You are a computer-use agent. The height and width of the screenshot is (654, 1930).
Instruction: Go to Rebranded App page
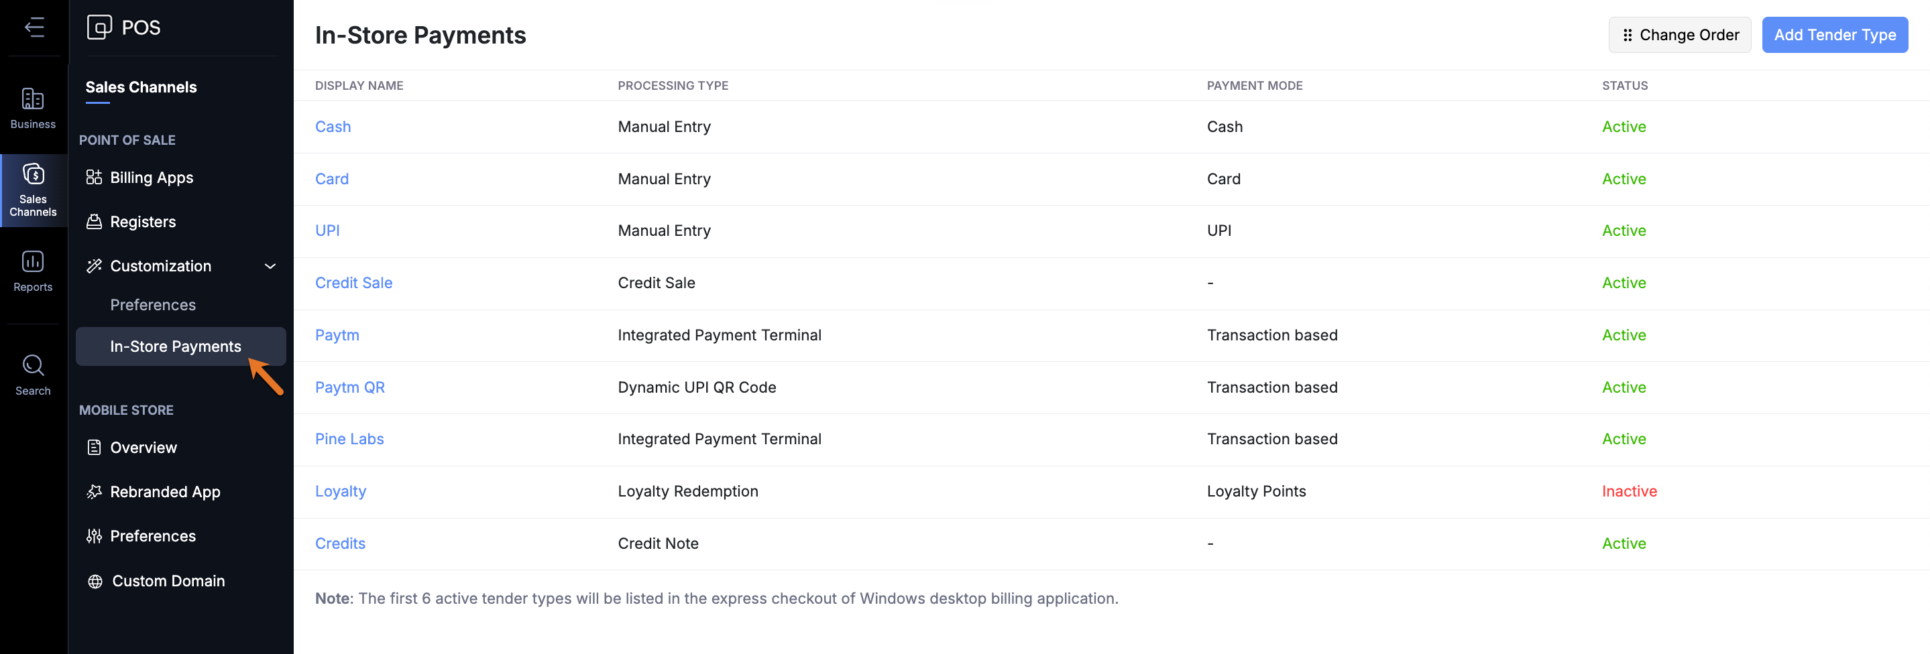pyautogui.click(x=165, y=492)
